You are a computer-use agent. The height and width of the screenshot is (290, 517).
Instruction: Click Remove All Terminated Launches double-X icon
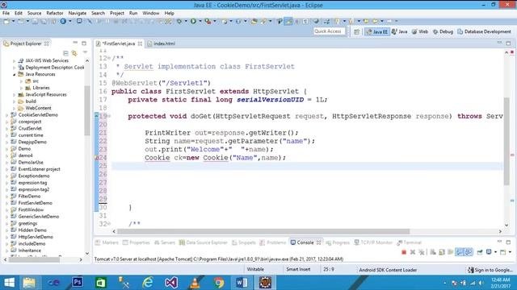(x=422, y=252)
